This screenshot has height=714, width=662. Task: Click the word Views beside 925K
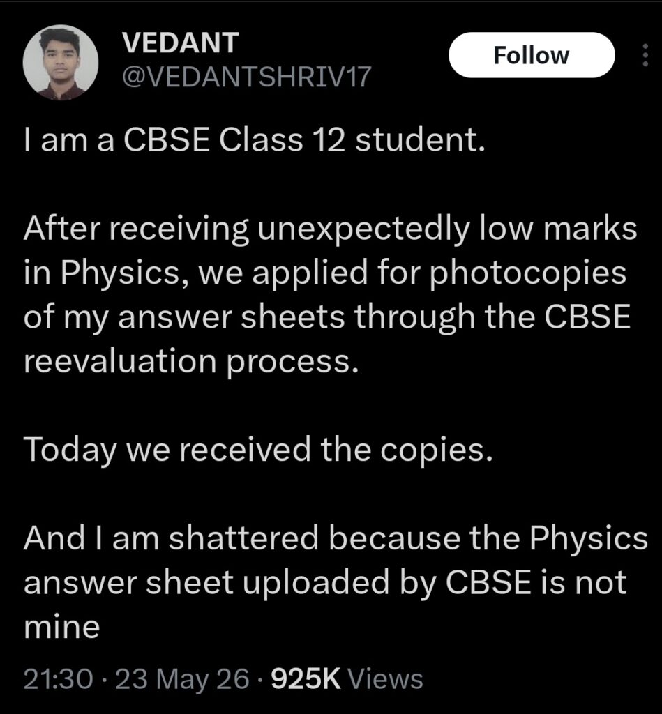click(x=386, y=678)
